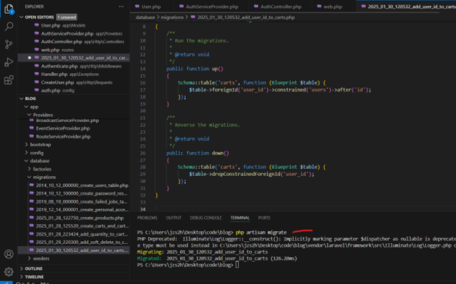Expand the Timeline section
Screen dimensions: 456x284
[x=34, y=277]
